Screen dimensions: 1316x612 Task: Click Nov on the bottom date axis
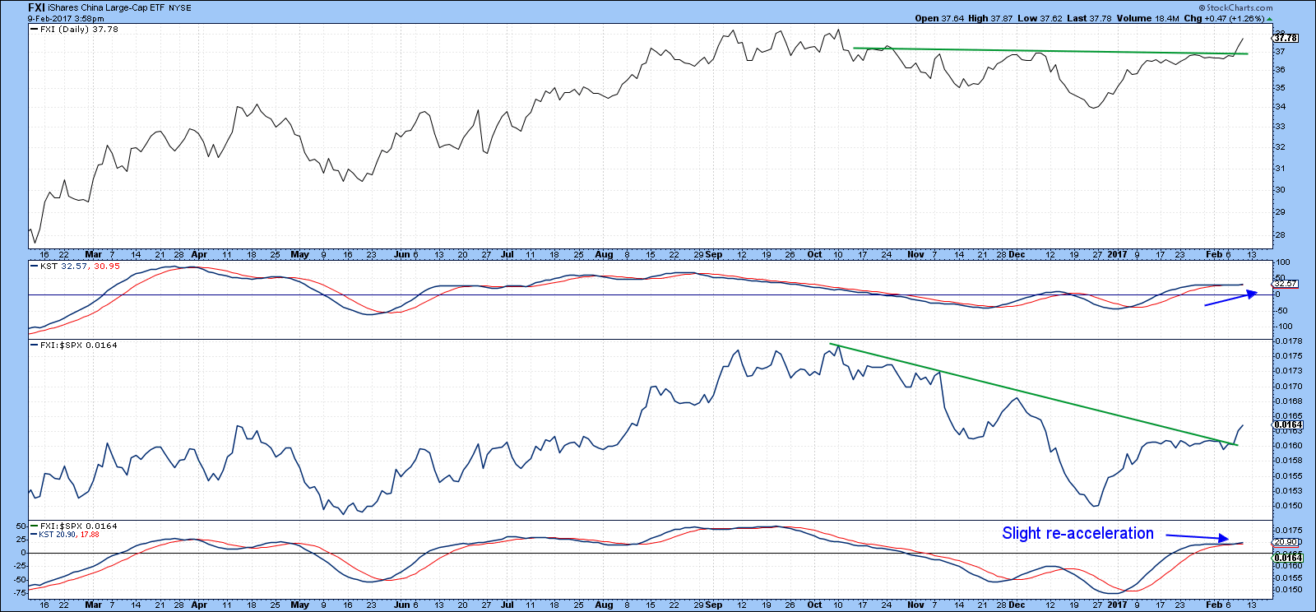[916, 605]
